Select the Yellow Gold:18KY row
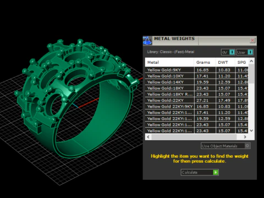 (197, 88)
